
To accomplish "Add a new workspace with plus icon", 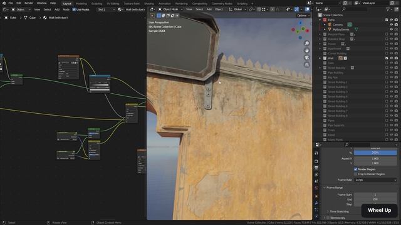I will click(x=252, y=4).
